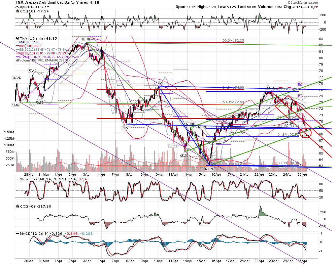
Task: Click the 'Low 68.25' quote value
Action: [x=227, y=7]
